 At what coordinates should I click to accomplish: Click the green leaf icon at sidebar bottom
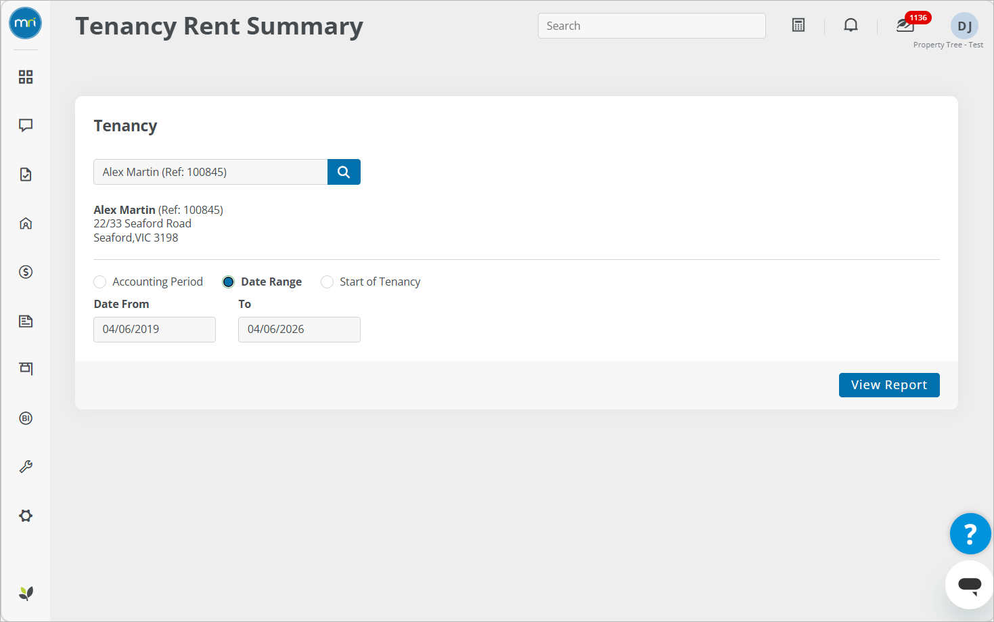click(x=26, y=594)
